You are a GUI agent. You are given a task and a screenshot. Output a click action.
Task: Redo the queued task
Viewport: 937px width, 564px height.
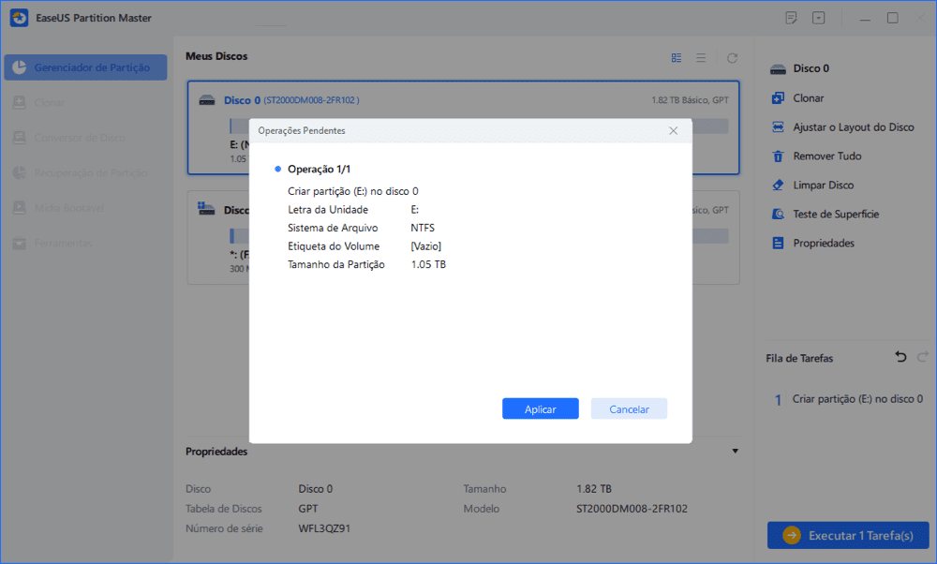point(923,357)
